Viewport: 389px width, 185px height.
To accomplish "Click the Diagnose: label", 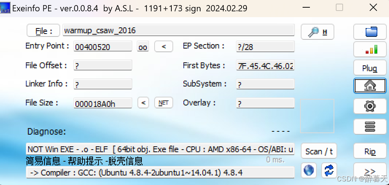I will 47,131.
